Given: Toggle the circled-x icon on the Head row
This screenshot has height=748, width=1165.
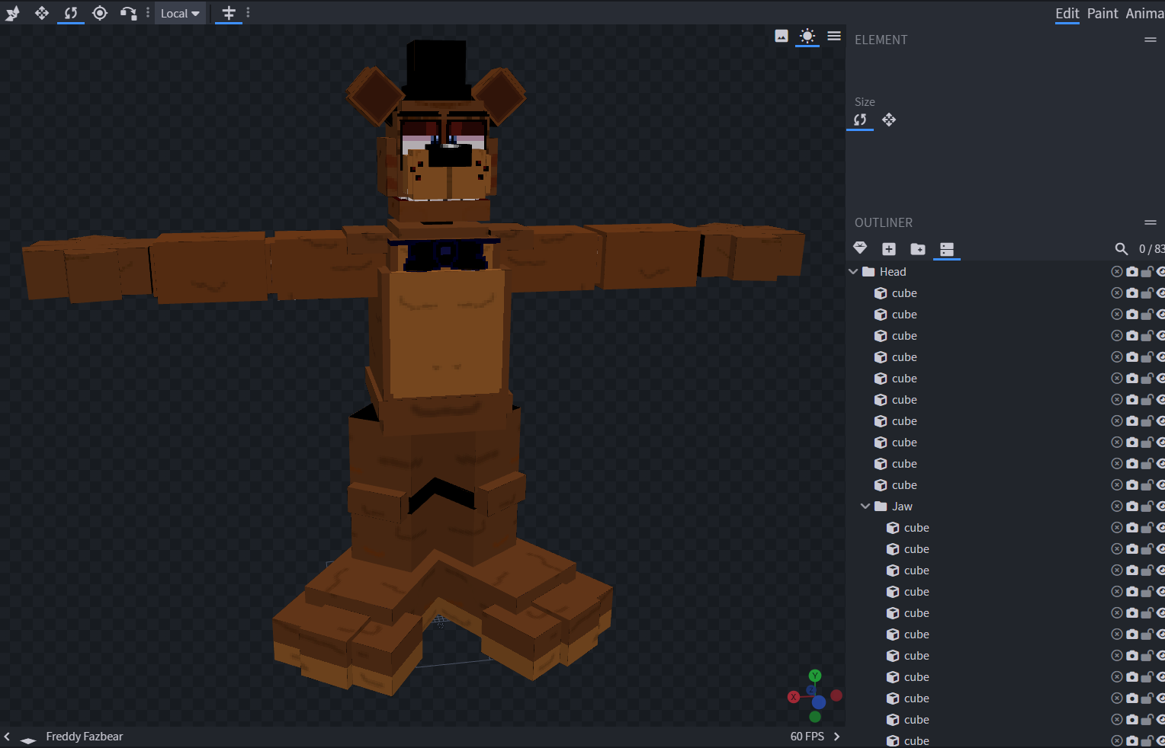Looking at the screenshot, I should 1117,272.
